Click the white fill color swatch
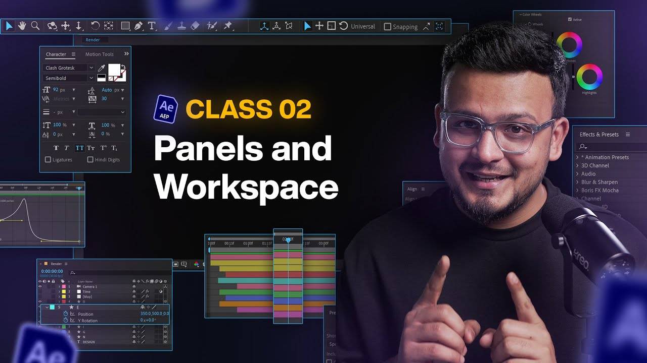 [114, 70]
